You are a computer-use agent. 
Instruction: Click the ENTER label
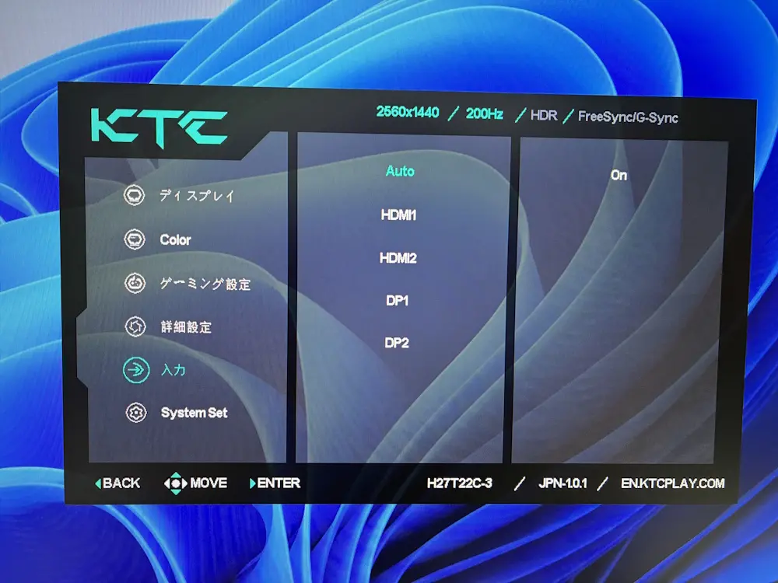click(279, 483)
